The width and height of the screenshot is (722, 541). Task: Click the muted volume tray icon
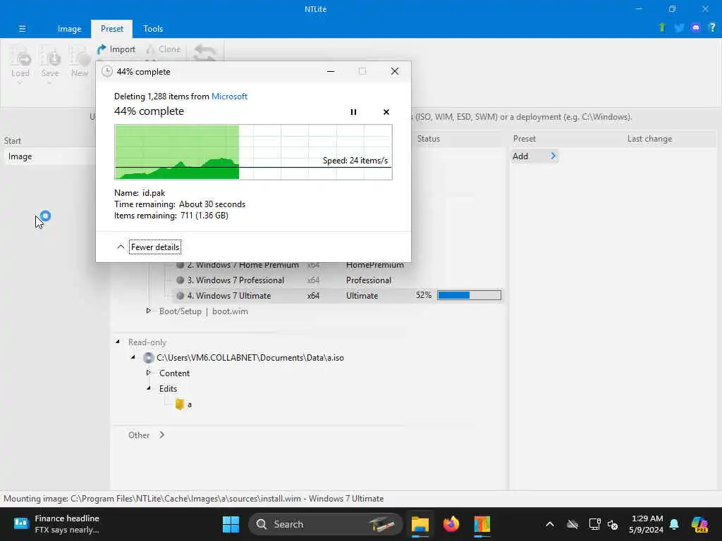click(613, 524)
